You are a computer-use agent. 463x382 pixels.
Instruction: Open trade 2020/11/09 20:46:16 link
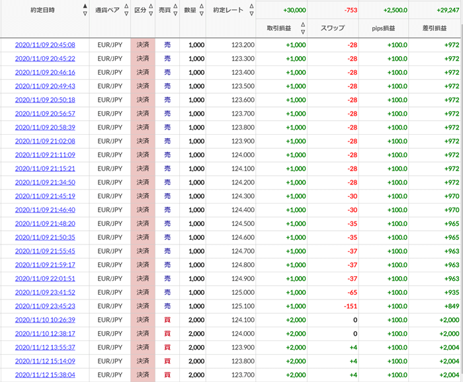coord(45,72)
